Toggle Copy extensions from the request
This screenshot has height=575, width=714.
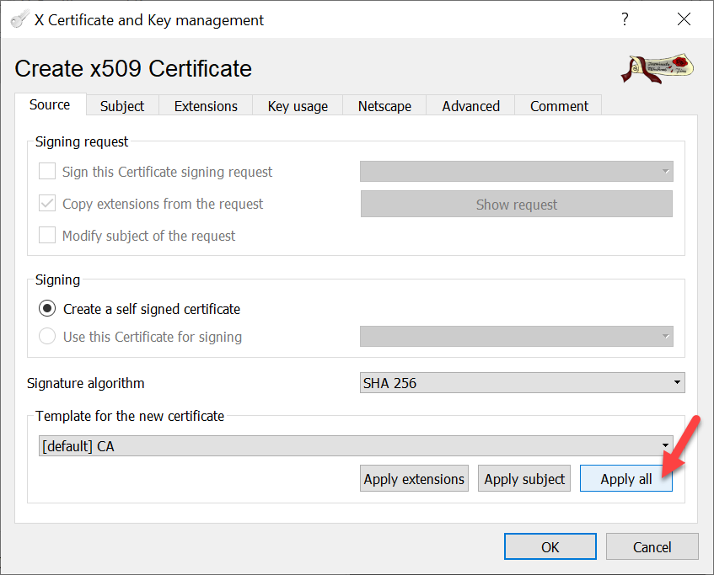pyautogui.click(x=48, y=204)
